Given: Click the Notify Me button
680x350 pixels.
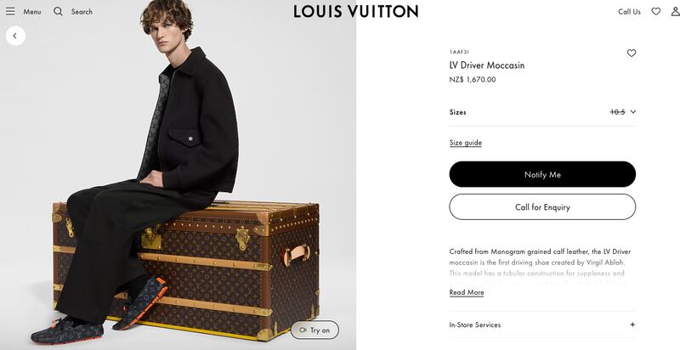Looking at the screenshot, I should [x=542, y=174].
